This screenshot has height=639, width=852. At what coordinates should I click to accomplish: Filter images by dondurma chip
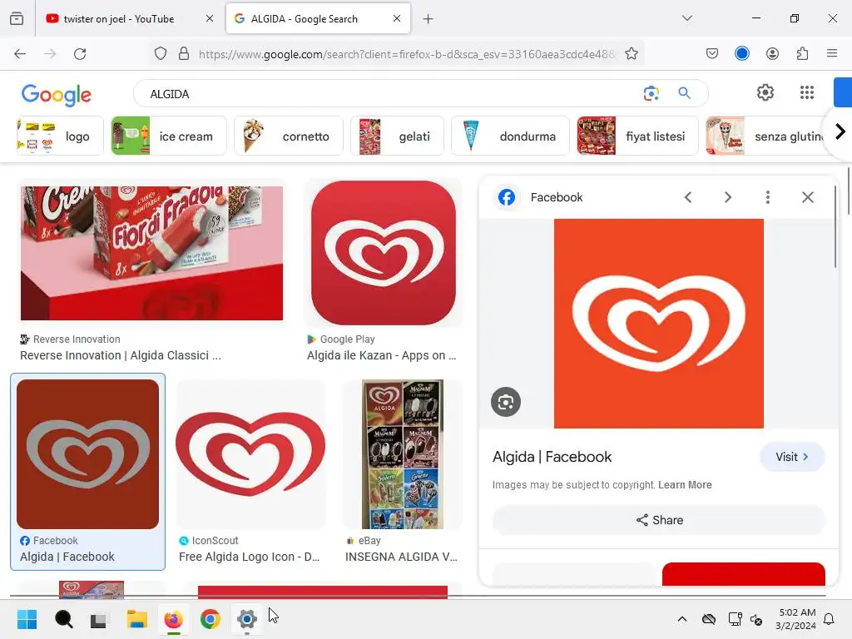[510, 136]
